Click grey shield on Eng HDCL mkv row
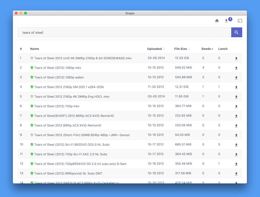The width and height of the screenshot is (260, 197). [32, 97]
